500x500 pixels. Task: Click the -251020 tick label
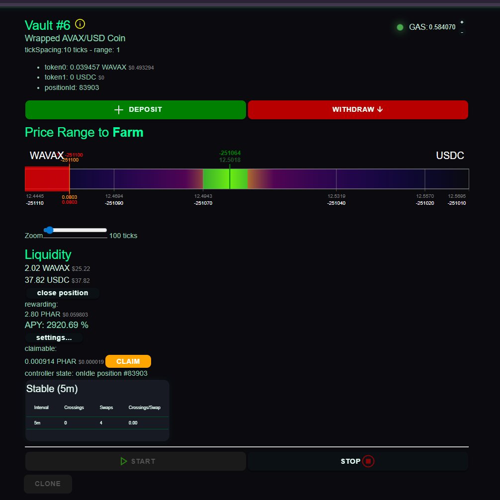click(x=425, y=203)
